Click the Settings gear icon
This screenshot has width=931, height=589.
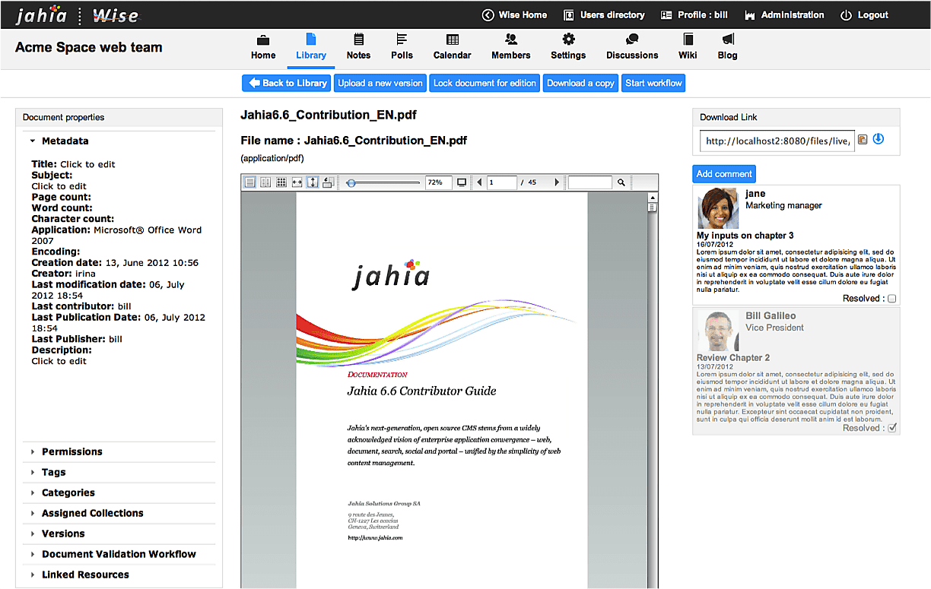click(x=568, y=40)
